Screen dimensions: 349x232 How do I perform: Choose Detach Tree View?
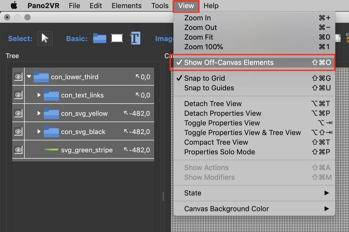pos(254,104)
